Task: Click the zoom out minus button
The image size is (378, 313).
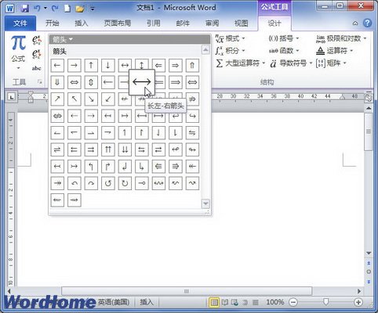Action: [293, 302]
